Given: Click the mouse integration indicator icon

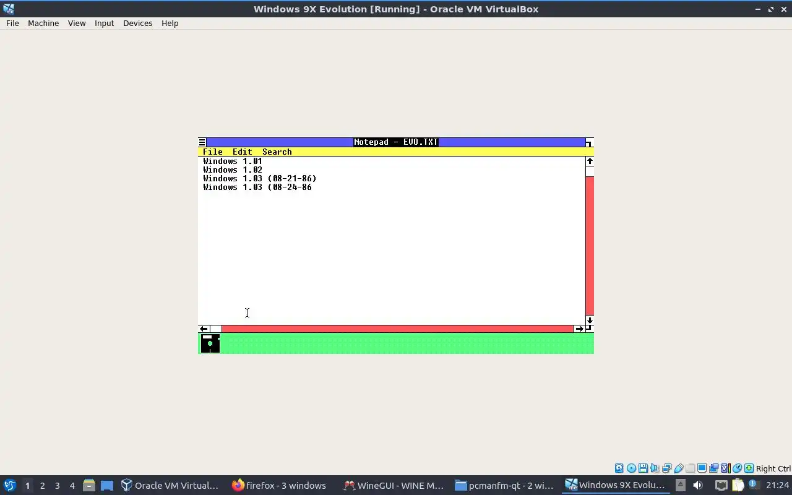Looking at the screenshot, I should 737,468.
